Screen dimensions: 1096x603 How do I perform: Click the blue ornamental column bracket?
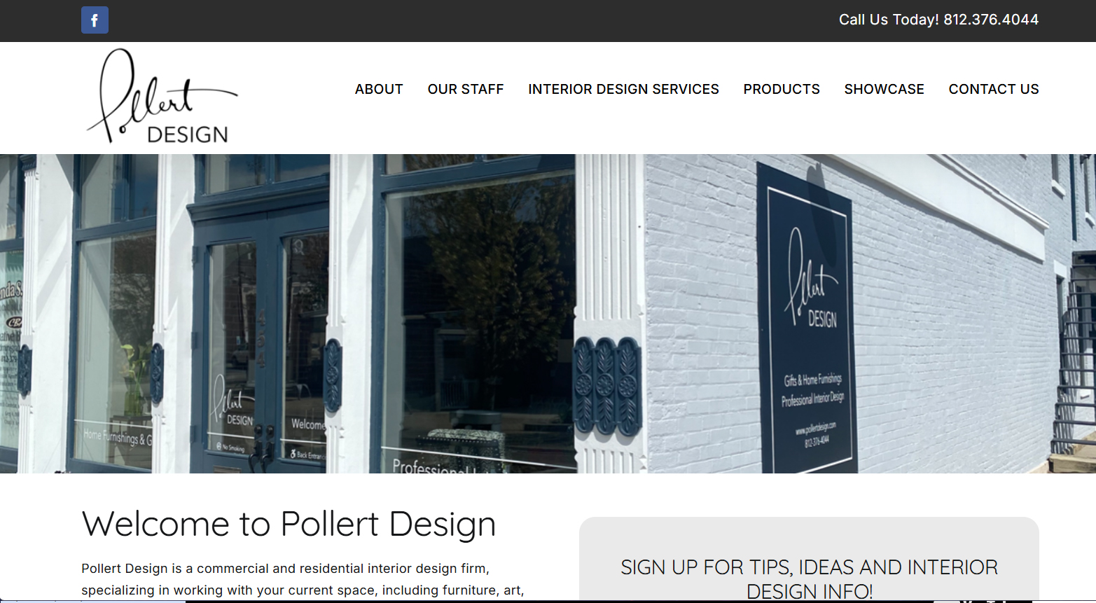[x=606, y=384]
